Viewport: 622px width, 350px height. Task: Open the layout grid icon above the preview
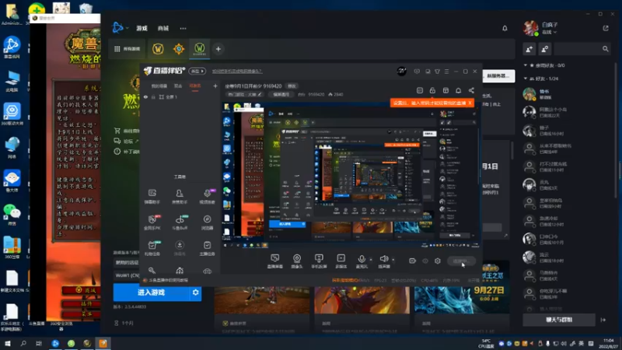[446, 90]
